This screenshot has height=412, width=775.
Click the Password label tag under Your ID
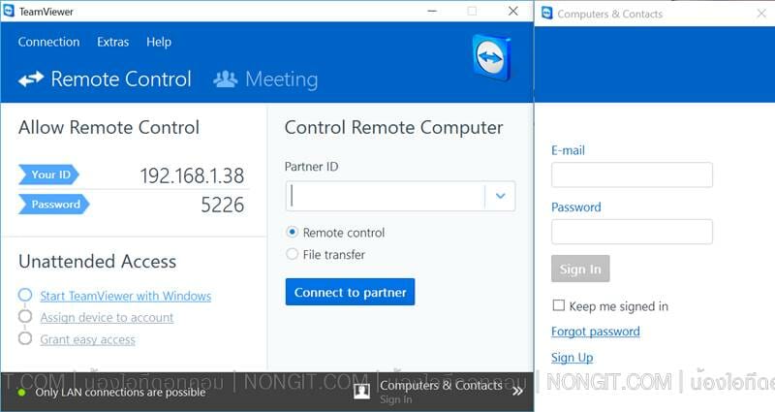pyautogui.click(x=54, y=205)
